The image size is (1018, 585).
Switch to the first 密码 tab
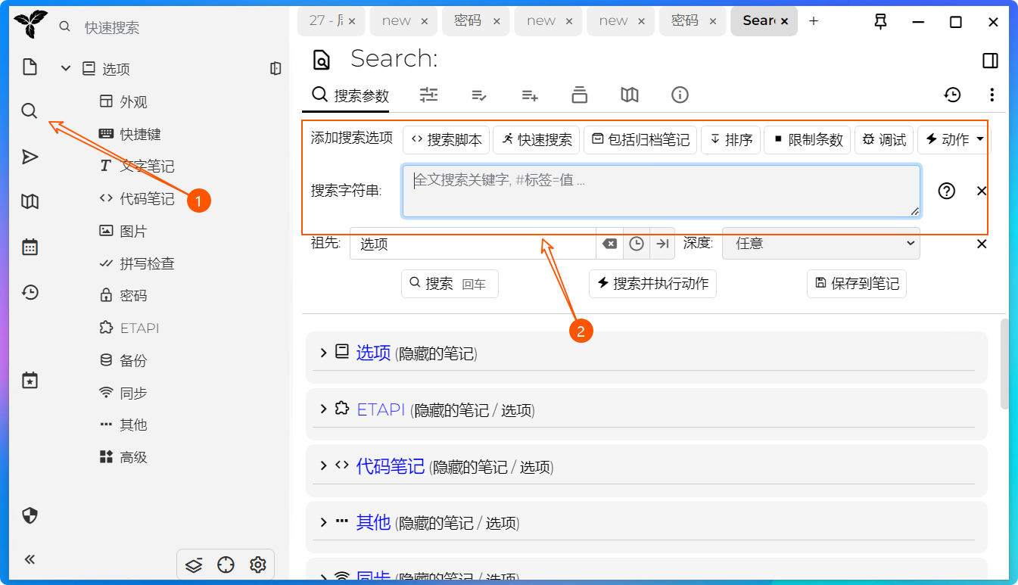pyautogui.click(x=475, y=21)
